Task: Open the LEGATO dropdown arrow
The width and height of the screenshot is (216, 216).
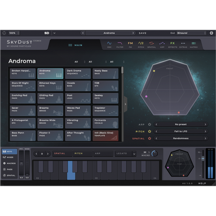Action: (x=134, y=154)
